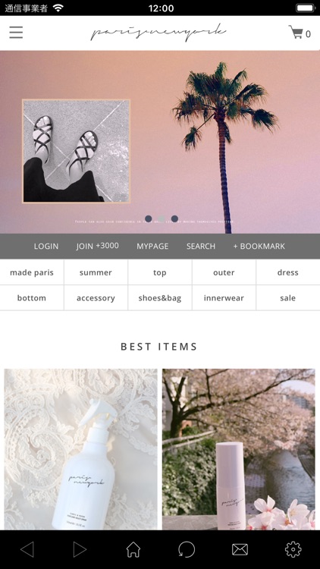
Task: Reload the page with refresh icon
Action: click(x=187, y=549)
